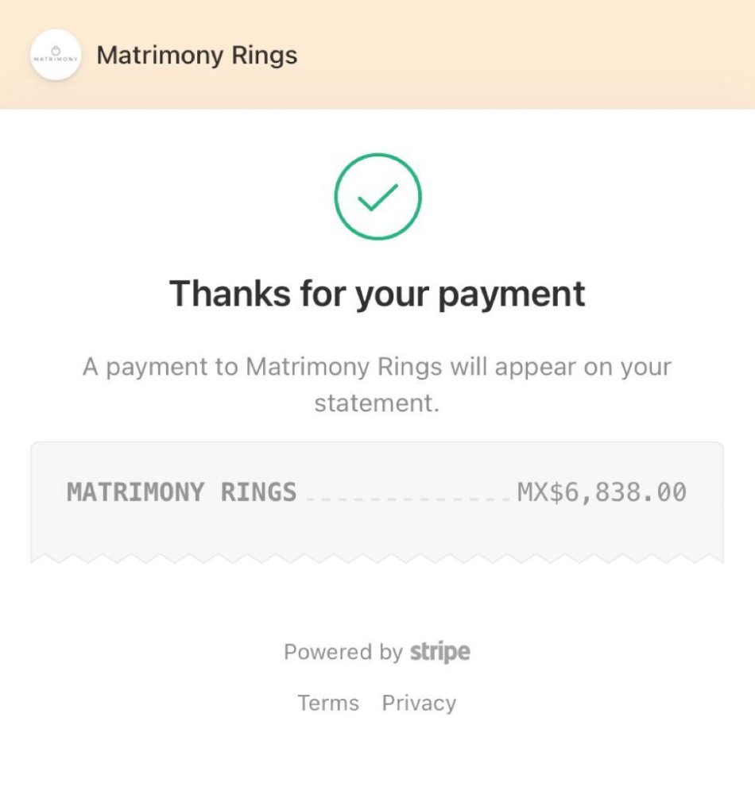Select the MX$6,838.00 amount text
Screen dimensions: 755x794
click(x=602, y=491)
